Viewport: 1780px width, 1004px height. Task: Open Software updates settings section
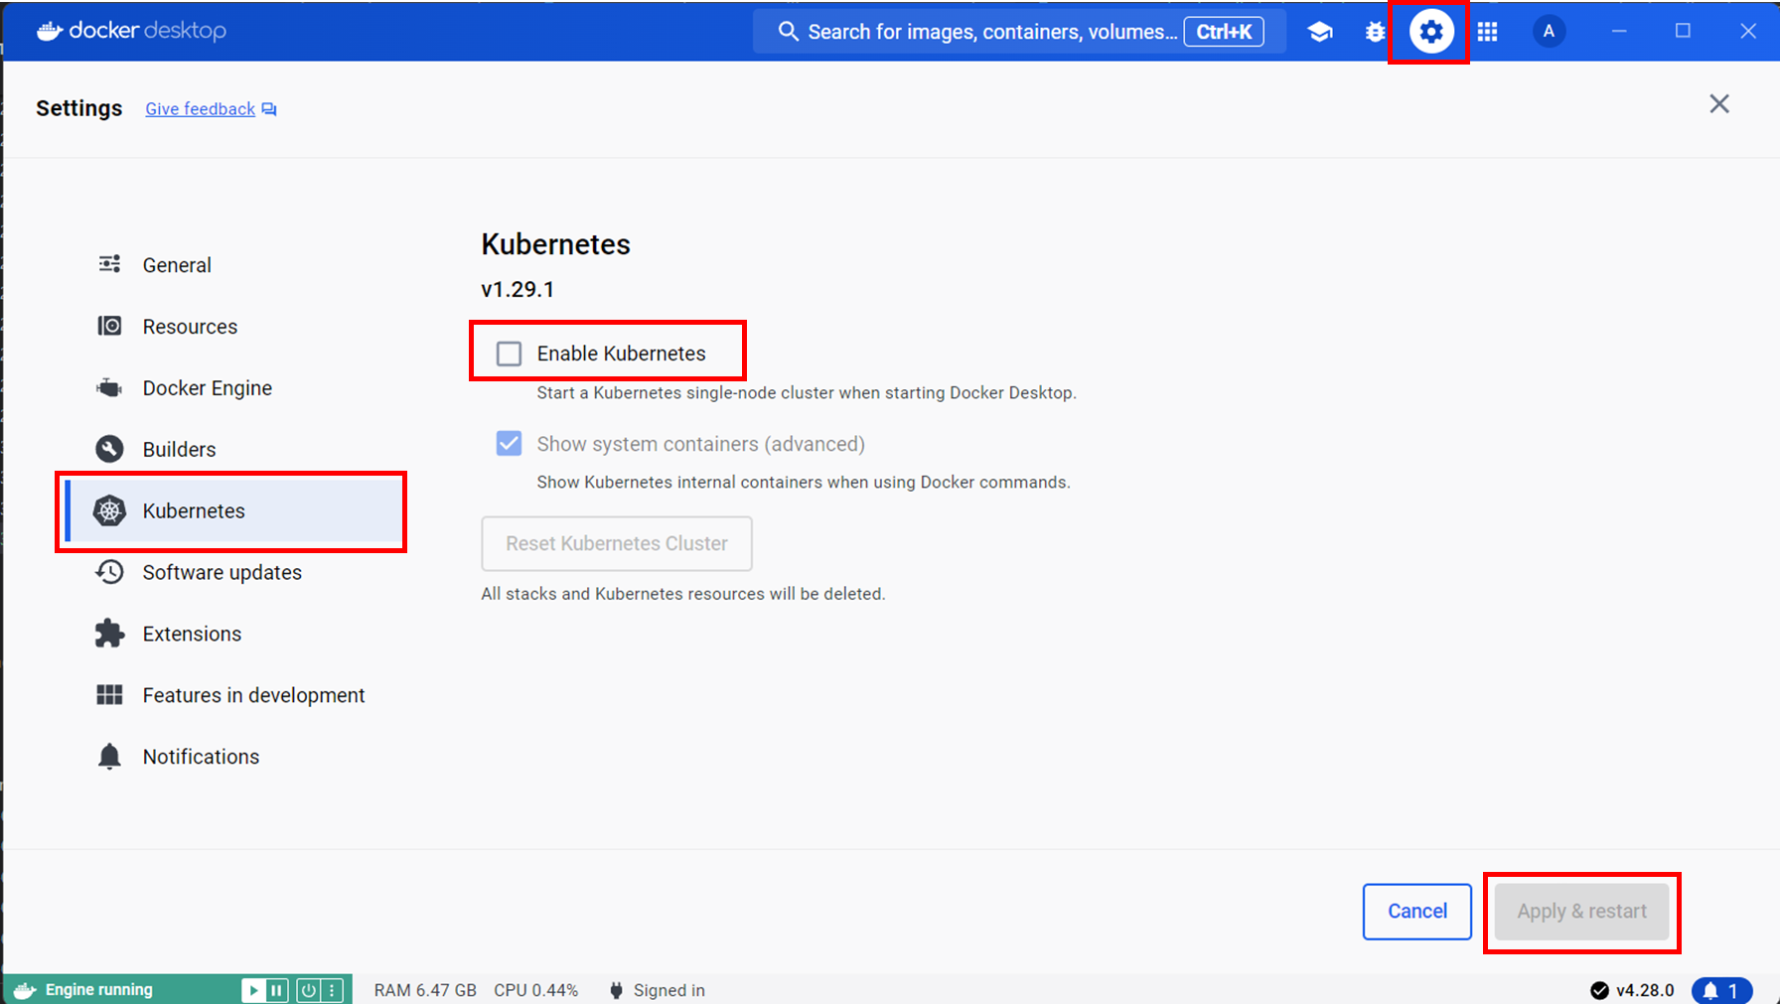tap(234, 572)
